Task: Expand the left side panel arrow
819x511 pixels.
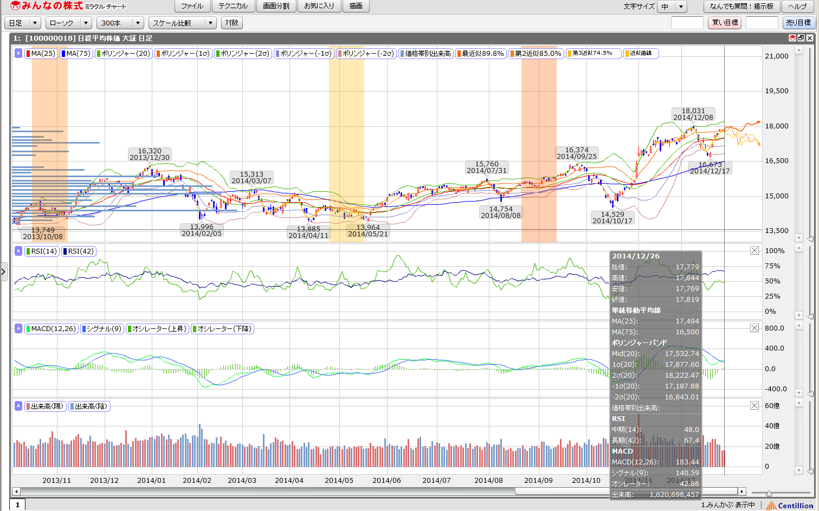Action: coord(3,271)
